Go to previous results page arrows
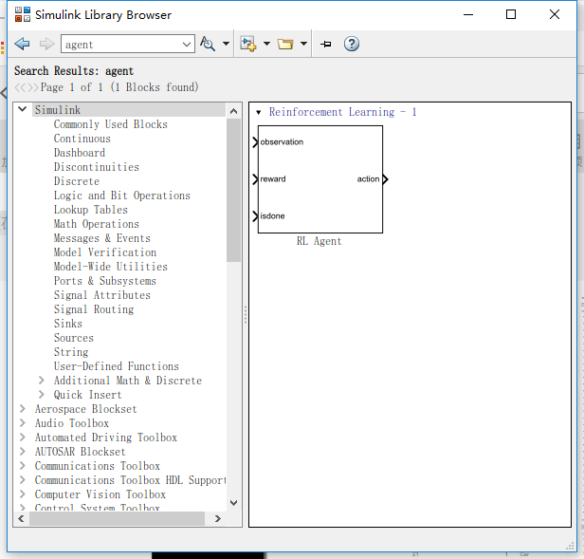 tap(20, 87)
